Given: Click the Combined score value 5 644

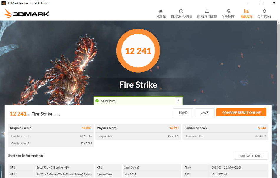Looking at the screenshot, I should tap(262, 128).
